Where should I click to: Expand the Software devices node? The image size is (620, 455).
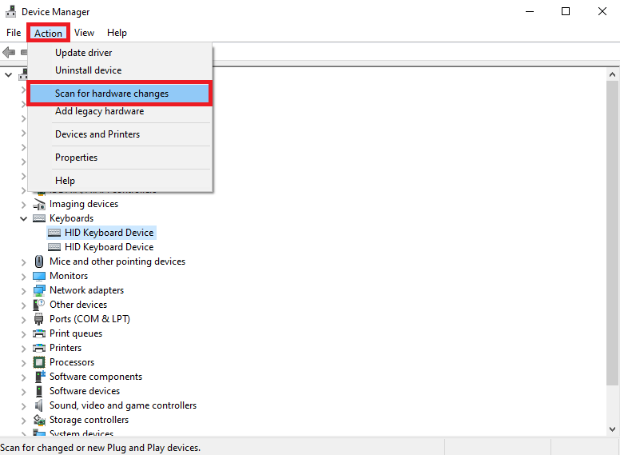[24, 392]
